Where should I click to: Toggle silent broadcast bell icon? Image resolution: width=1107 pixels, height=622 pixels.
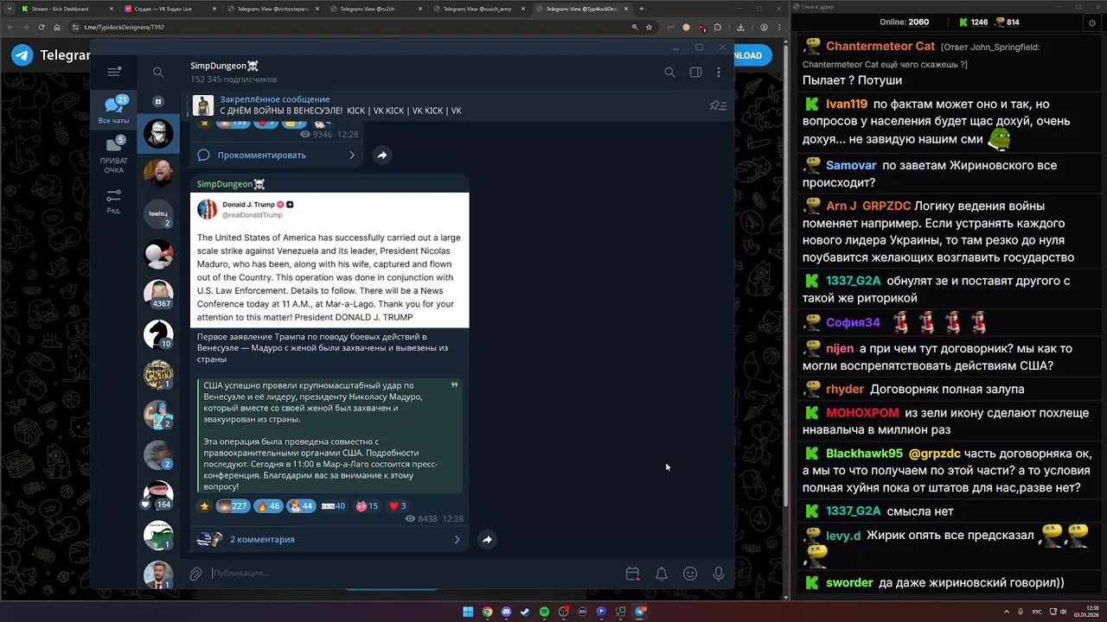tap(661, 574)
